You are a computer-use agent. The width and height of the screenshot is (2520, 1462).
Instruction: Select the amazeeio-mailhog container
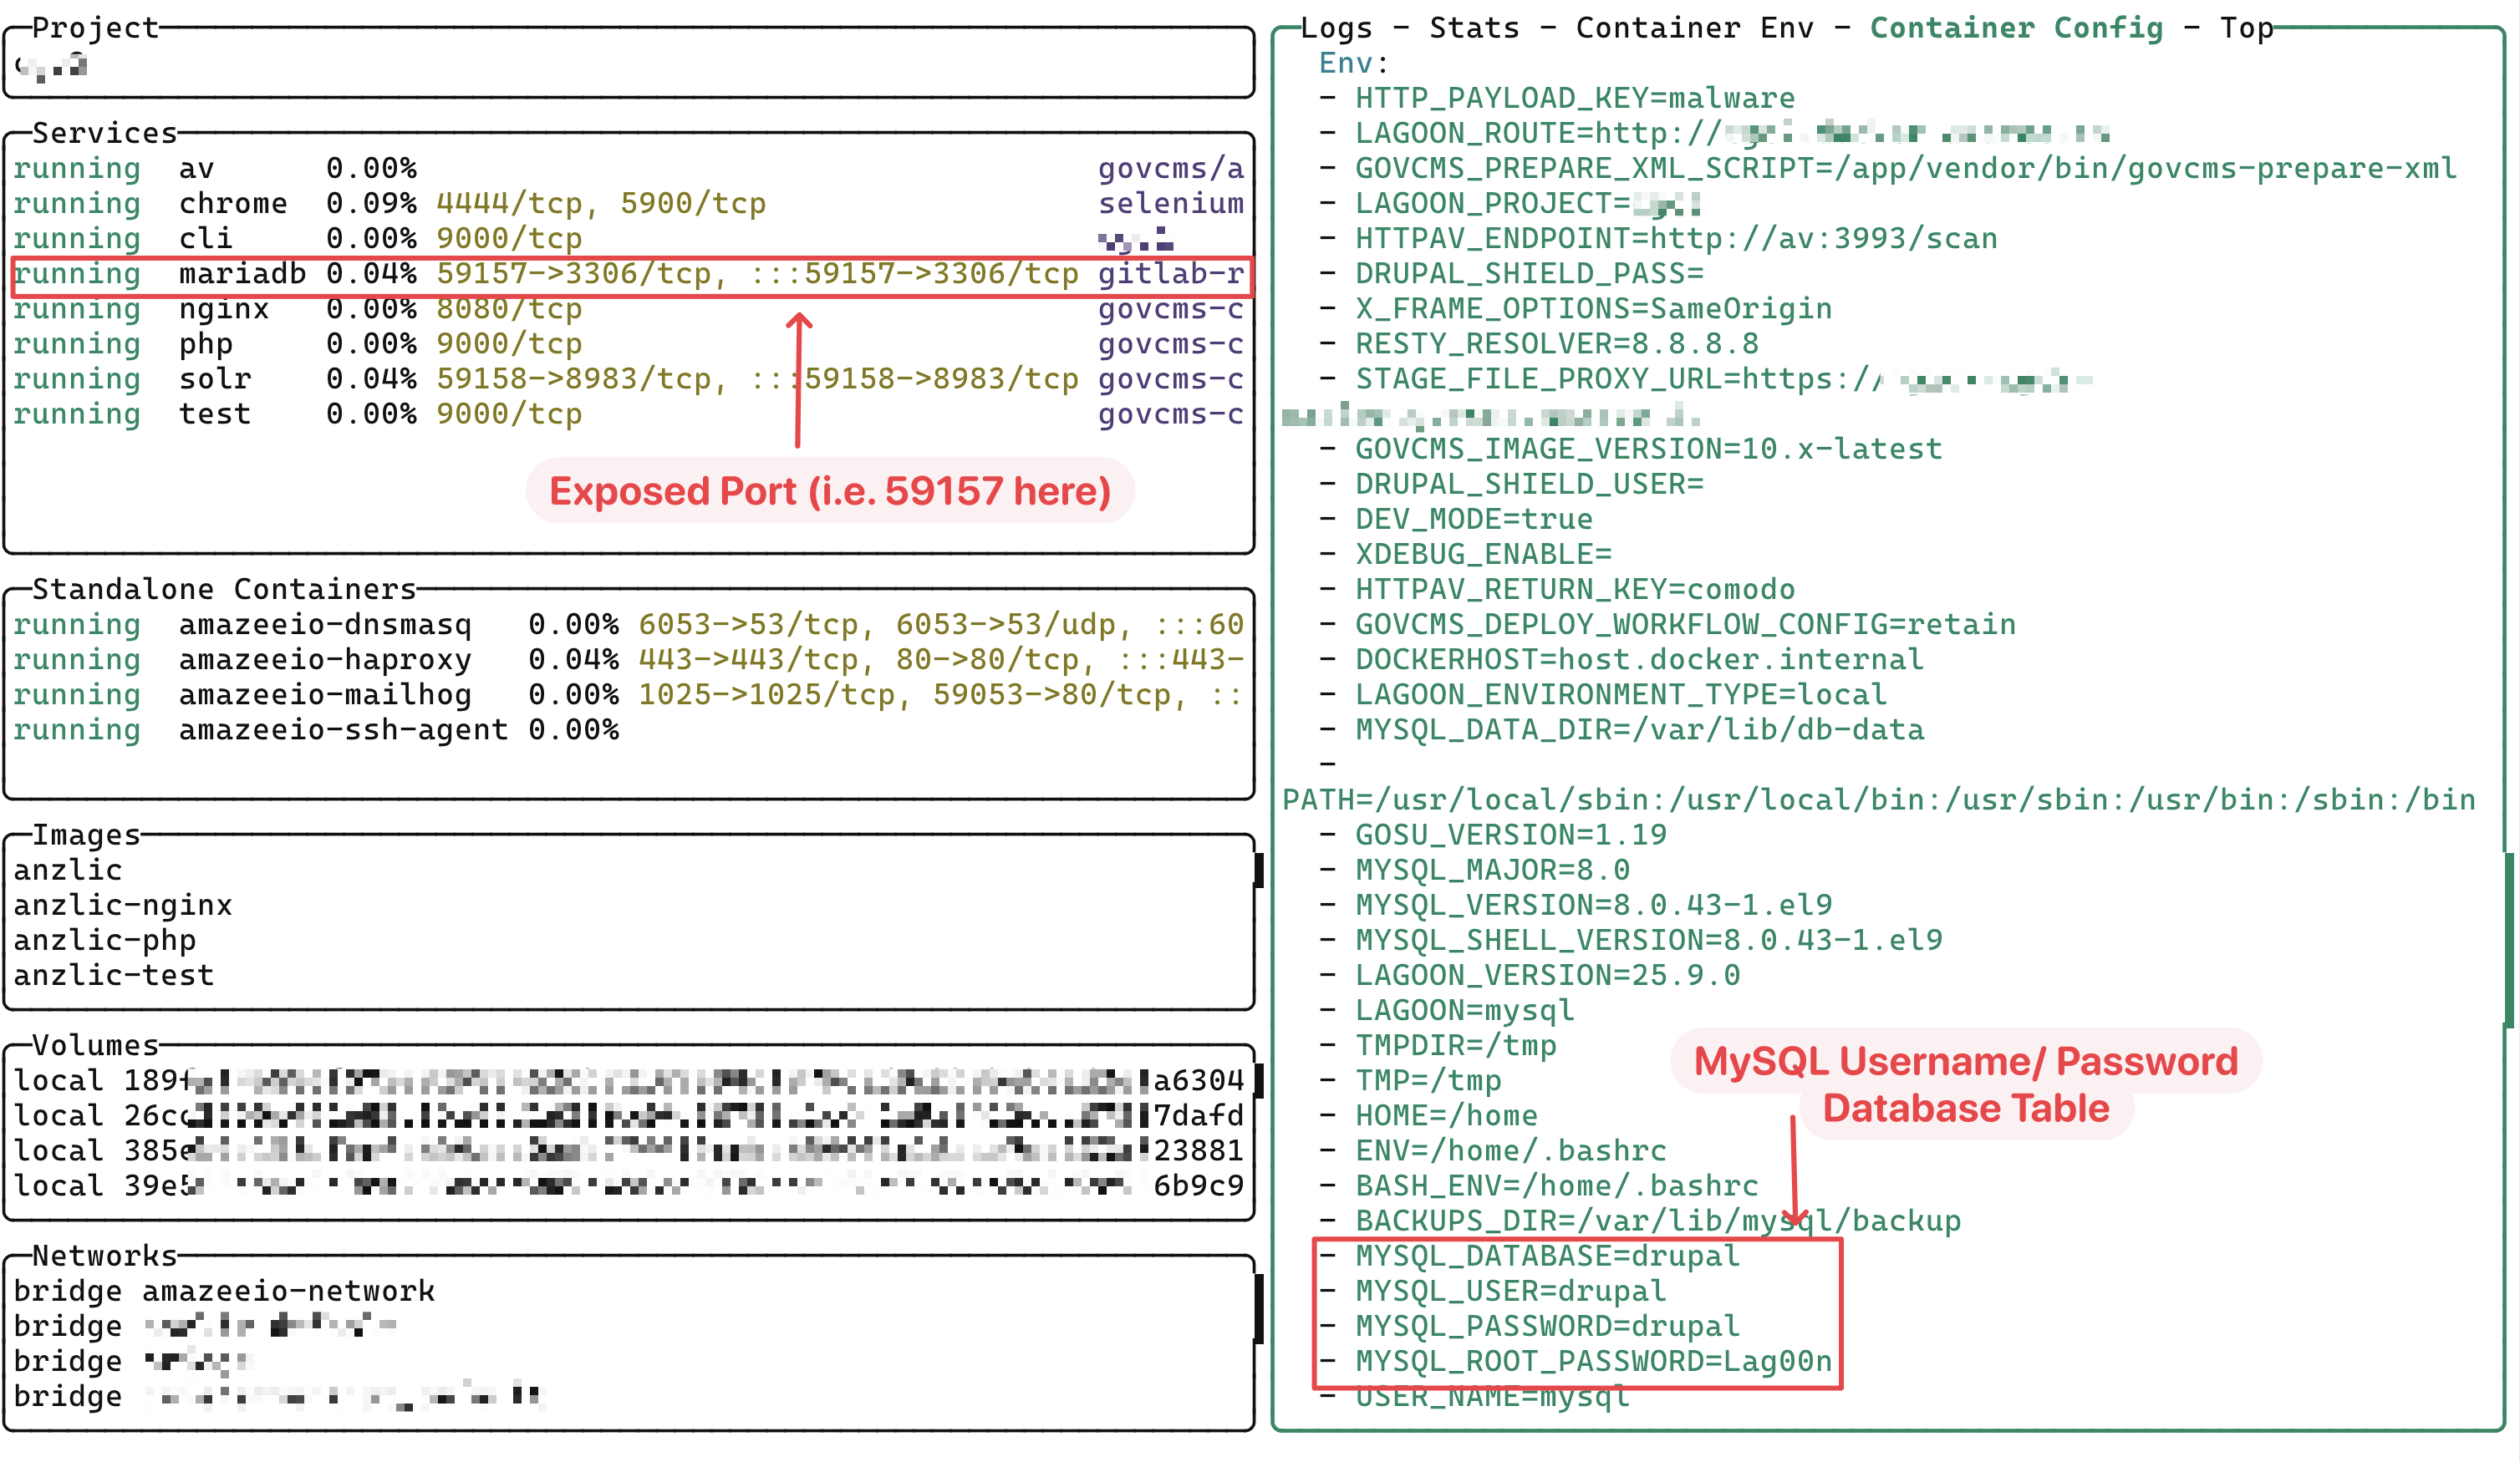pos(324,694)
